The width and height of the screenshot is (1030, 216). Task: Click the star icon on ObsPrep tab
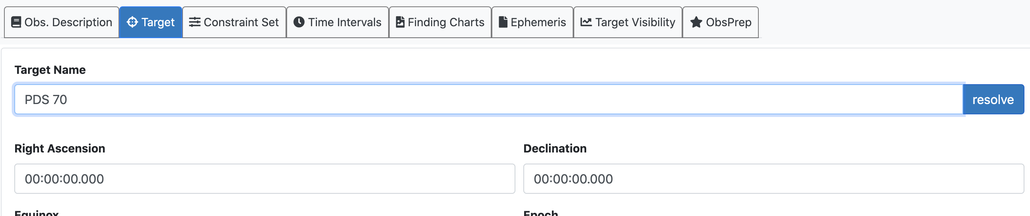[x=696, y=22]
